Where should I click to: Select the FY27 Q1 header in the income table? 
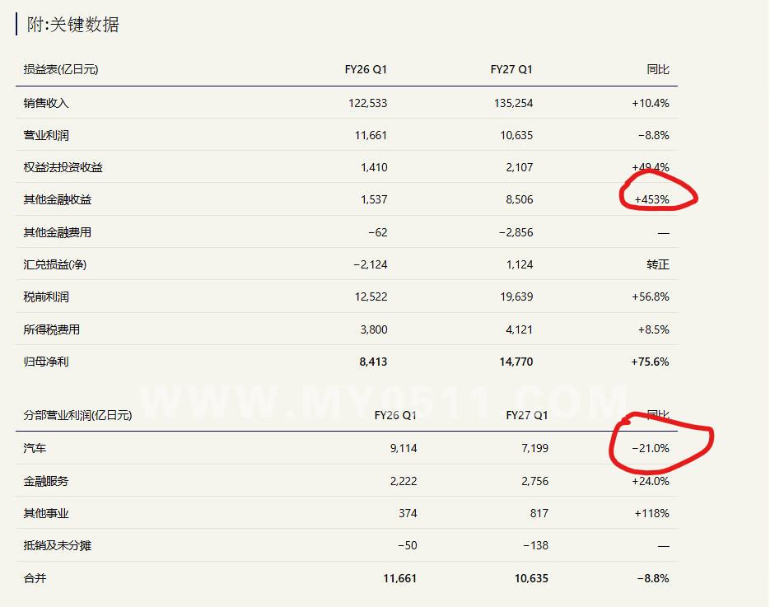tap(511, 69)
